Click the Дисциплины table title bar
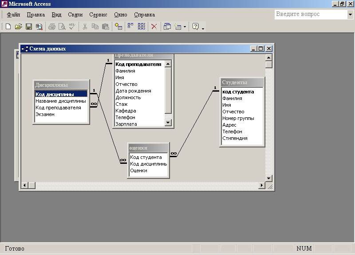 [x=61, y=85]
